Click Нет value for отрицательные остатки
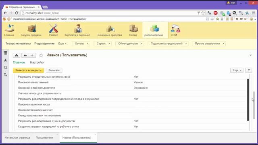The height and width of the screenshot is (145, 258). coord(136,77)
